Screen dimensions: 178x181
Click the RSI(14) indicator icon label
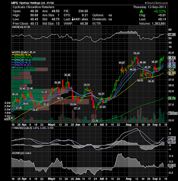coord(13,27)
